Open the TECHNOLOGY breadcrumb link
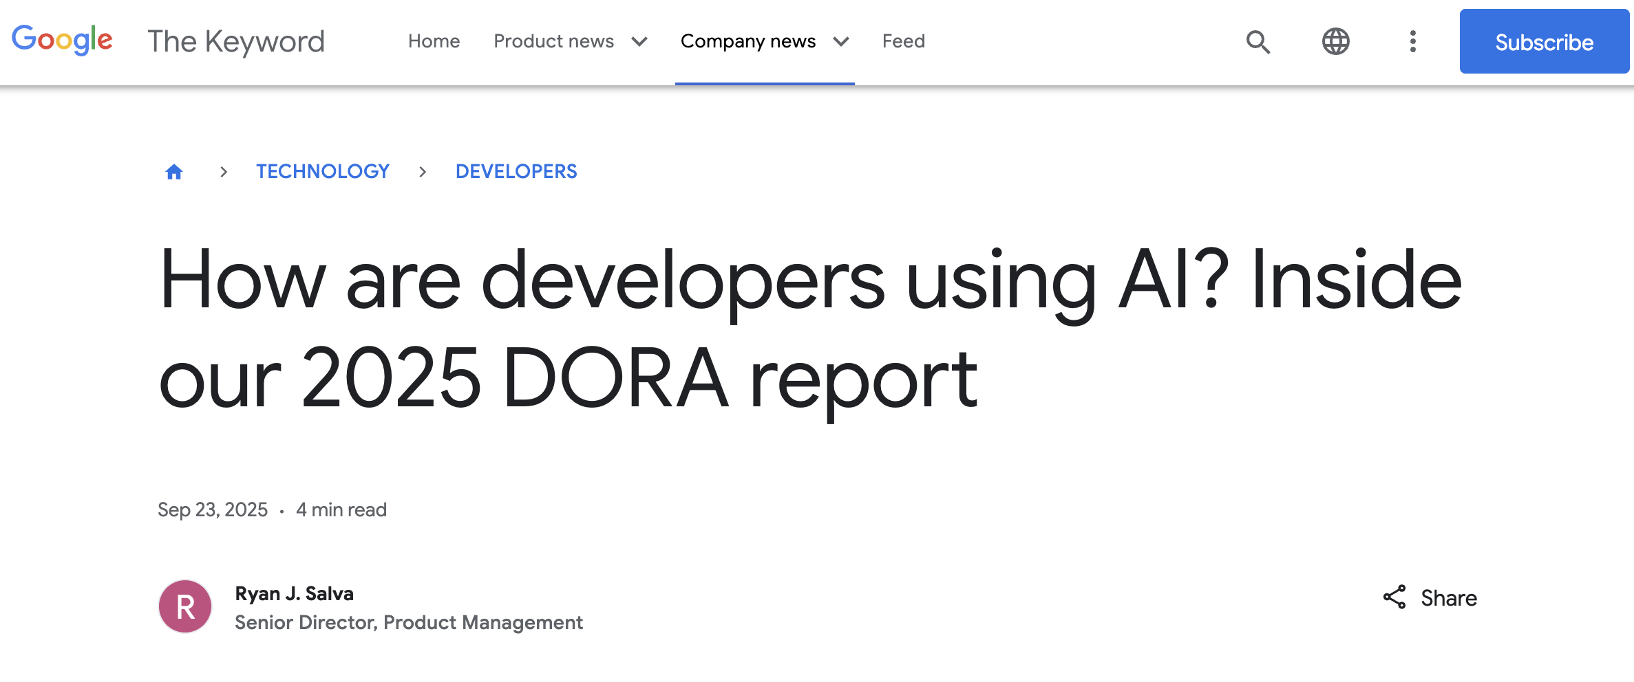1634x682 pixels. pos(323,171)
